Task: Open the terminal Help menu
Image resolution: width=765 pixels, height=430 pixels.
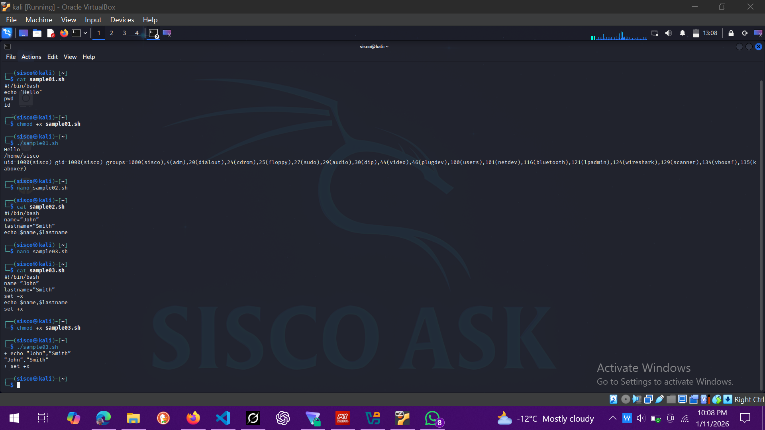Action: coord(89,57)
